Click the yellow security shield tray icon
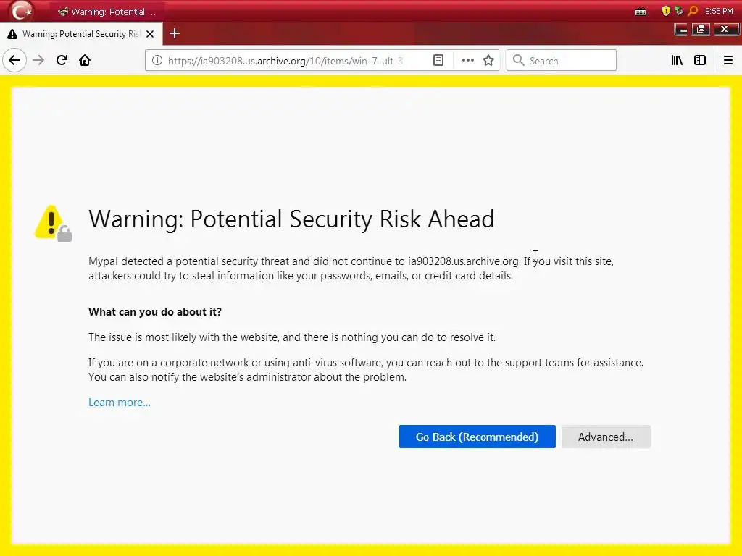 pyautogui.click(x=666, y=10)
